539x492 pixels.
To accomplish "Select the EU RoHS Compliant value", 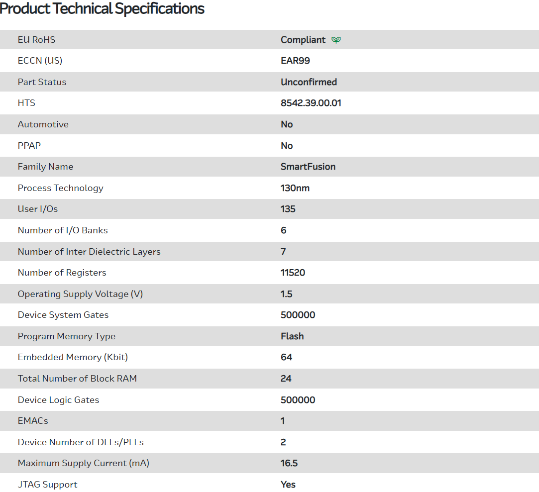I will coord(303,40).
